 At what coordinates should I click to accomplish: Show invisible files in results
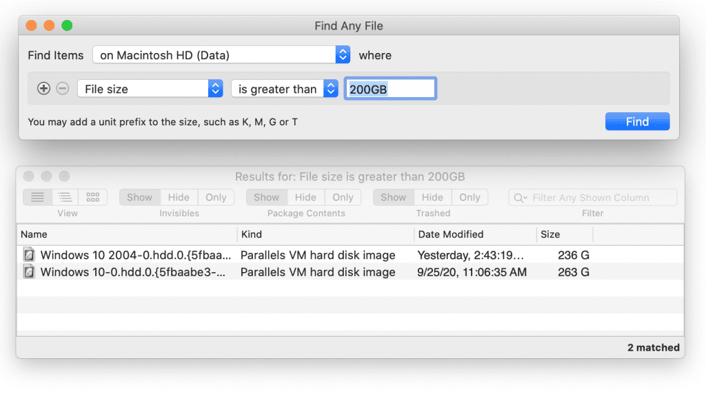[x=139, y=197]
